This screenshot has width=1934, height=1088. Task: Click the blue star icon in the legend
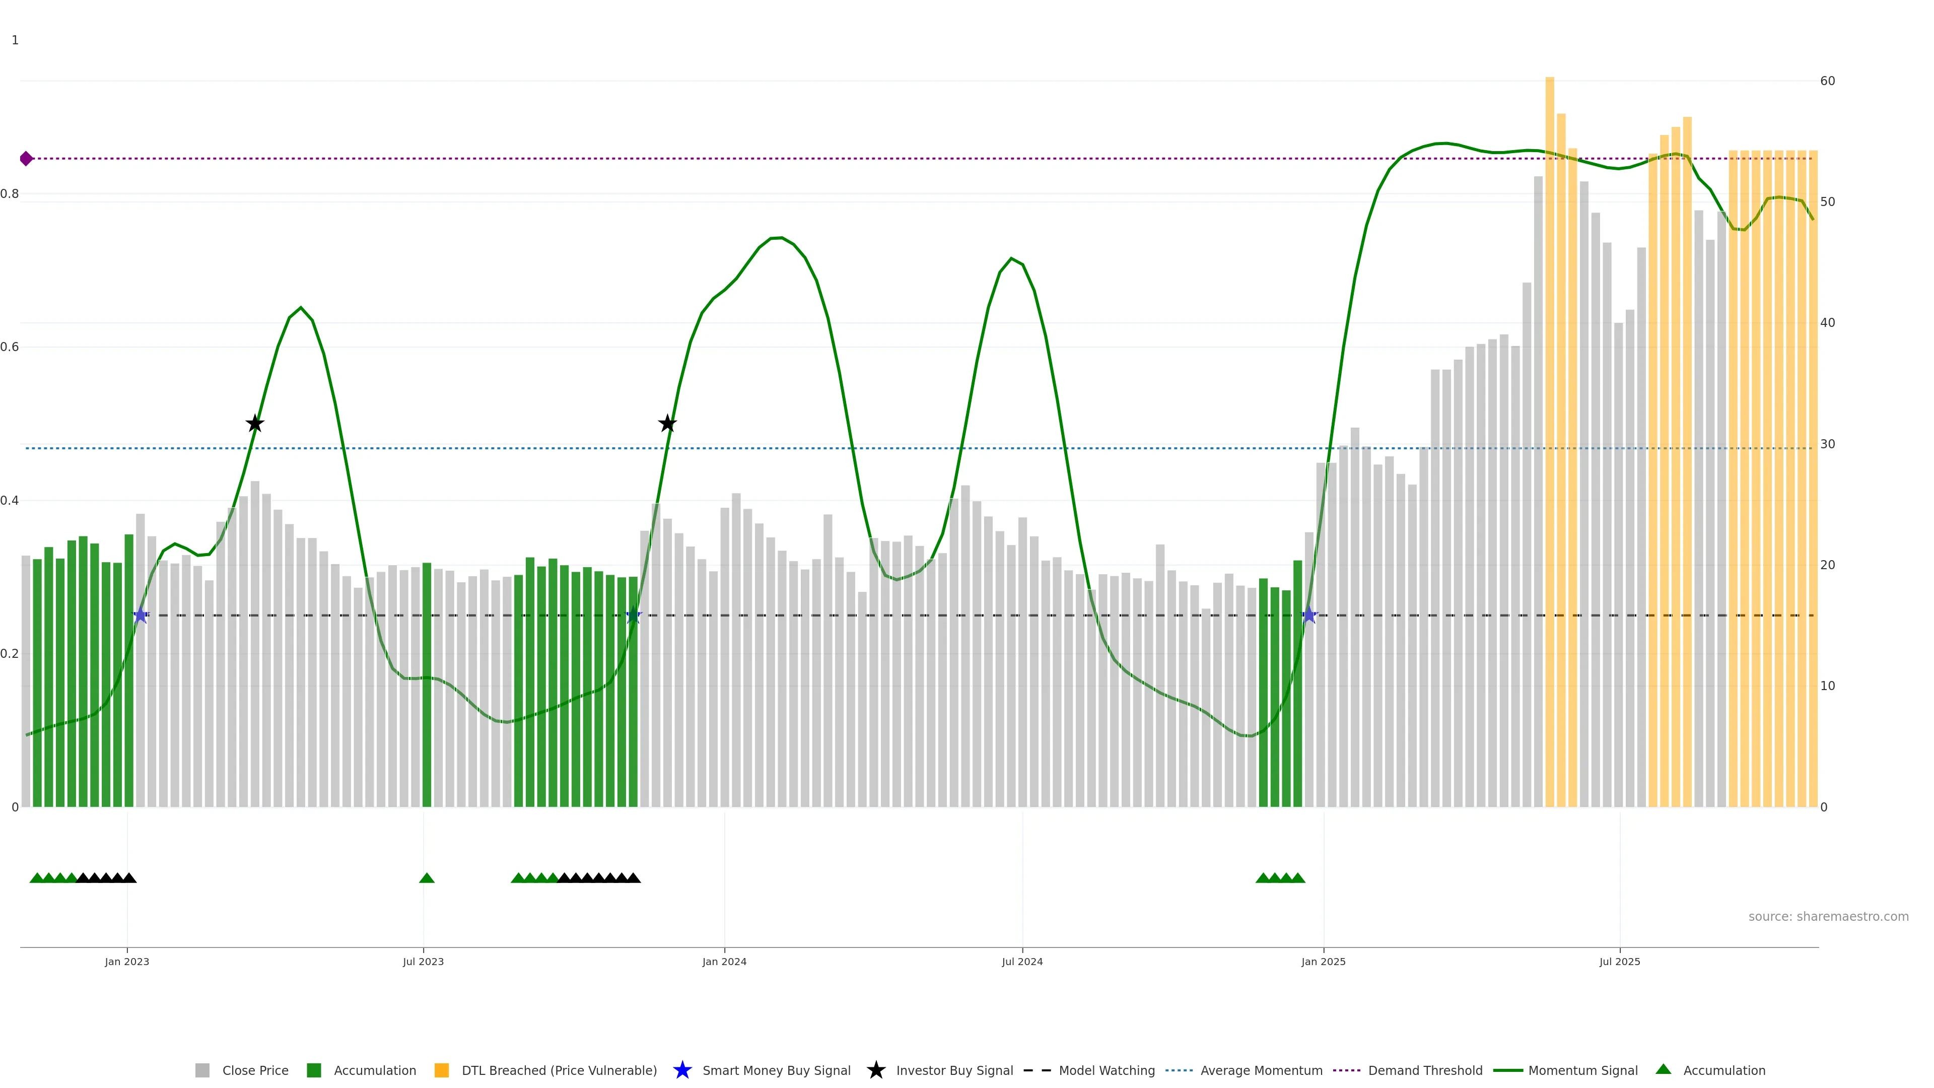pos(682,1070)
